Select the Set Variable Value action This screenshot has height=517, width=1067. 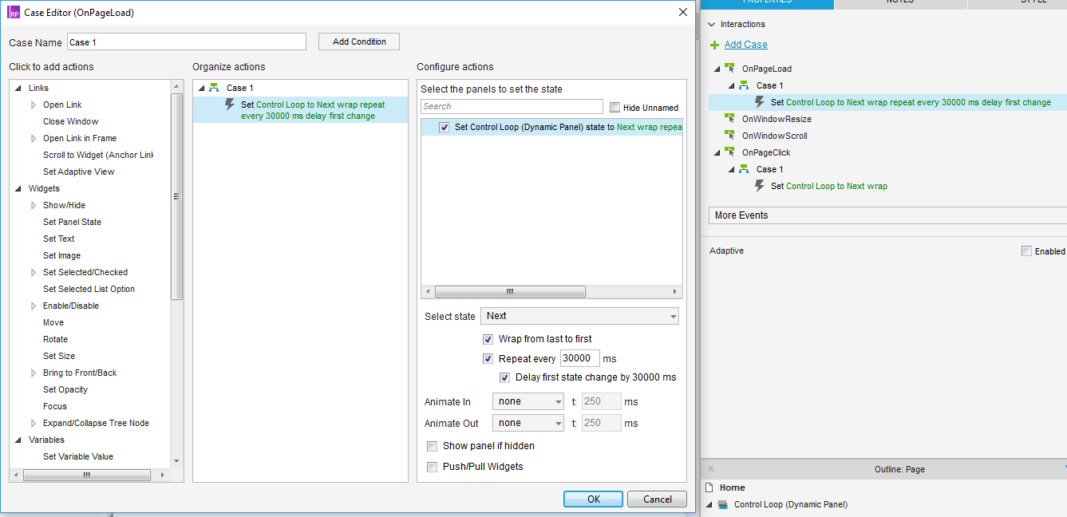[78, 456]
